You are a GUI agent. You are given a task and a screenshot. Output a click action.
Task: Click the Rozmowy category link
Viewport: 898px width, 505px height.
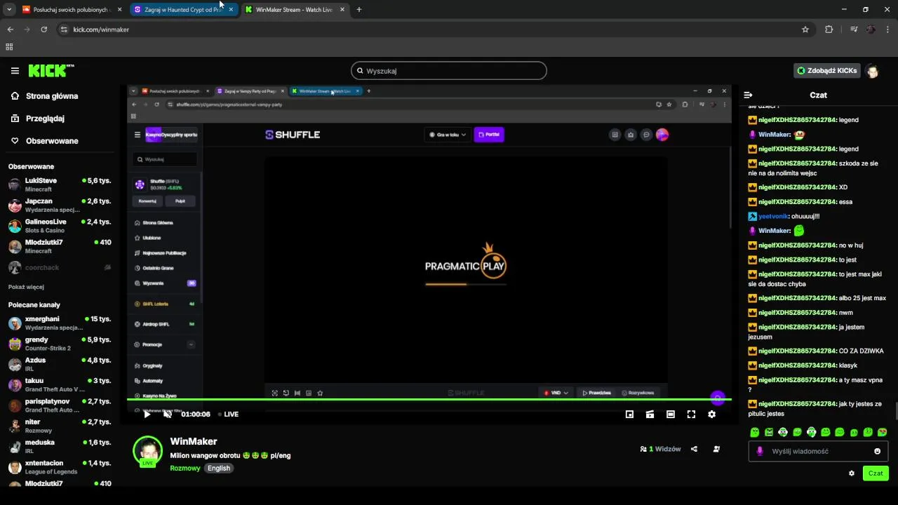coord(185,468)
